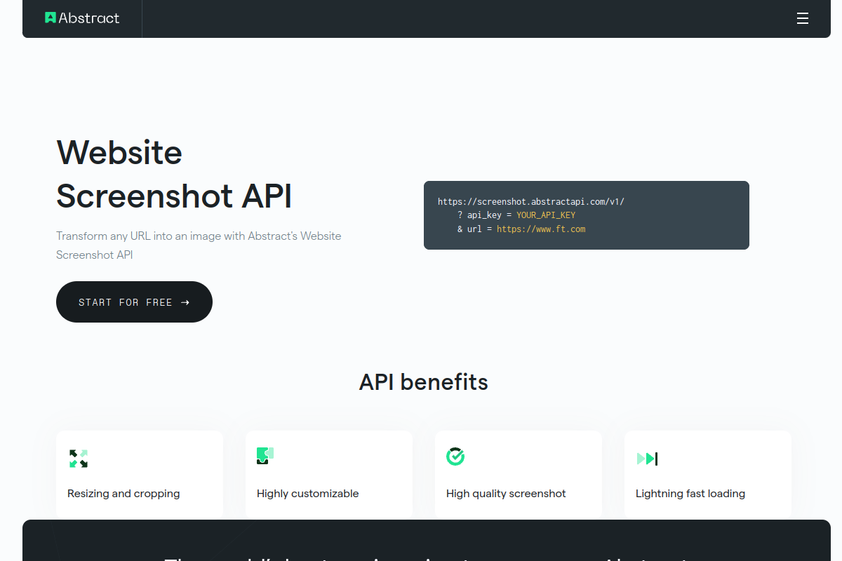Click the screenshot.abstractapi.com URL code line
Viewport: 842px width, 561px height.
[531, 202]
